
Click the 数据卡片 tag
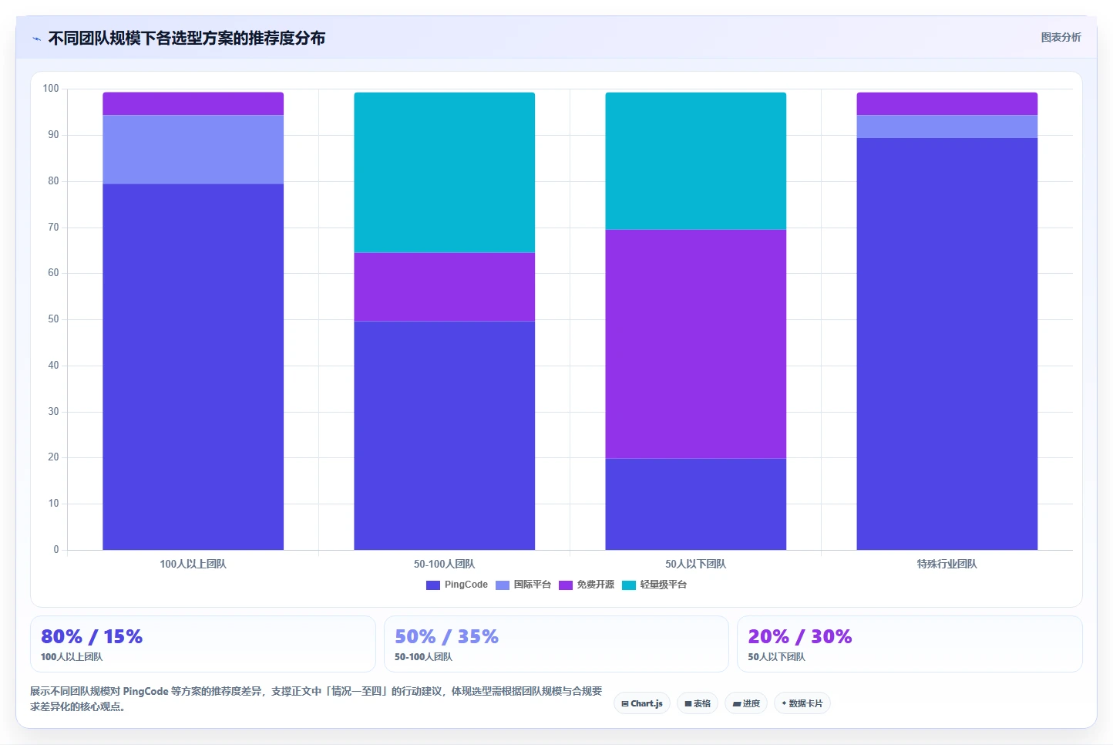(802, 703)
